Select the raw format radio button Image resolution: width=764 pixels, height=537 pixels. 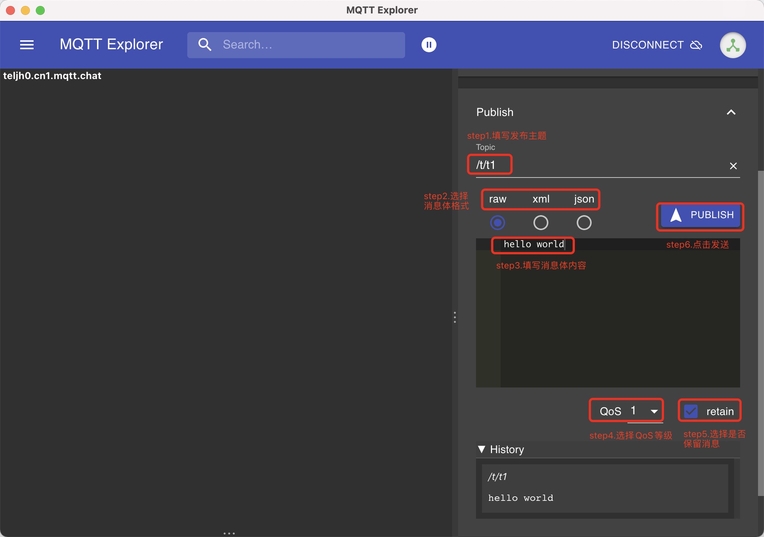(x=498, y=223)
